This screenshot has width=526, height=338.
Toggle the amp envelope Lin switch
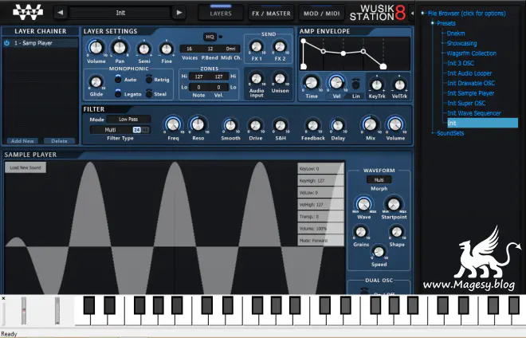click(x=356, y=84)
